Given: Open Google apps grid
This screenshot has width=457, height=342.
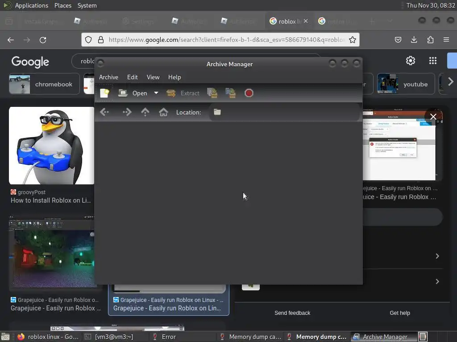Looking at the screenshot, I should pos(433,61).
